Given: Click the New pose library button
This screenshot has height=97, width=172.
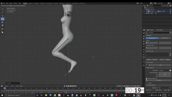Looking at the screenshot, I should click(x=160, y=65).
